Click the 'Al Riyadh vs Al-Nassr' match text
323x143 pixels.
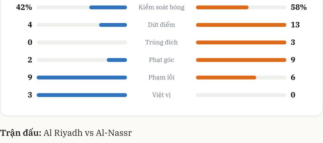(88, 133)
